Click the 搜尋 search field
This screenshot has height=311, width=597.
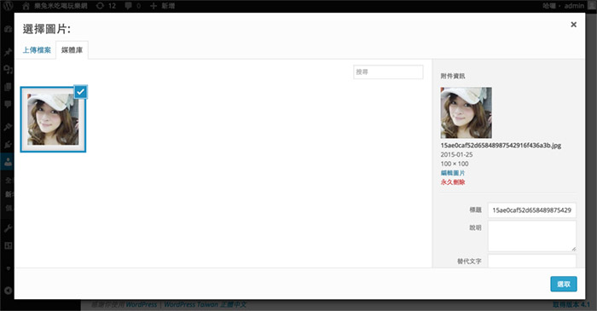(x=388, y=72)
